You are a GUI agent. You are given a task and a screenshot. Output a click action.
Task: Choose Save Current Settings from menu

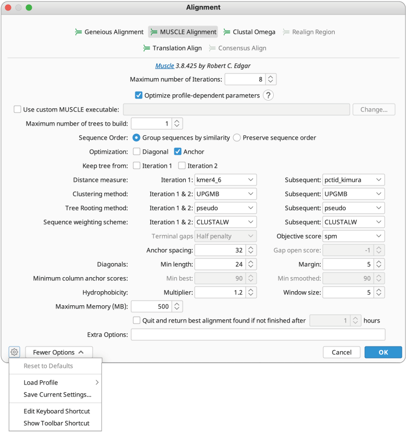tap(57, 394)
